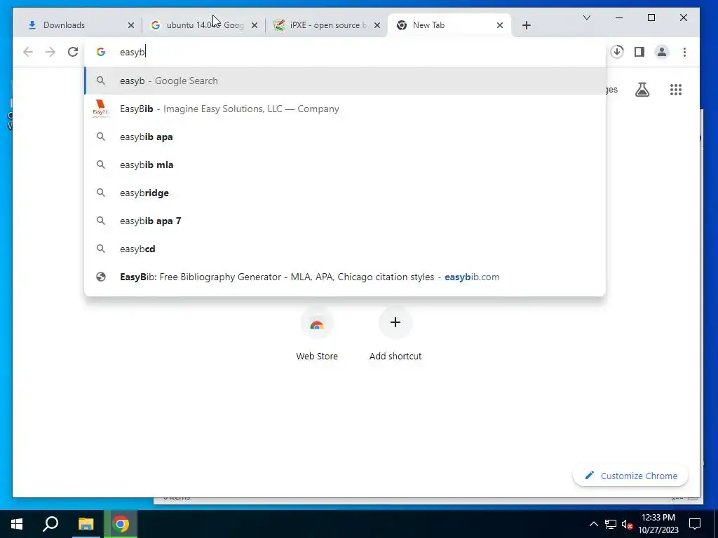Expand the tab search chevron
The image size is (718, 538).
(587, 18)
